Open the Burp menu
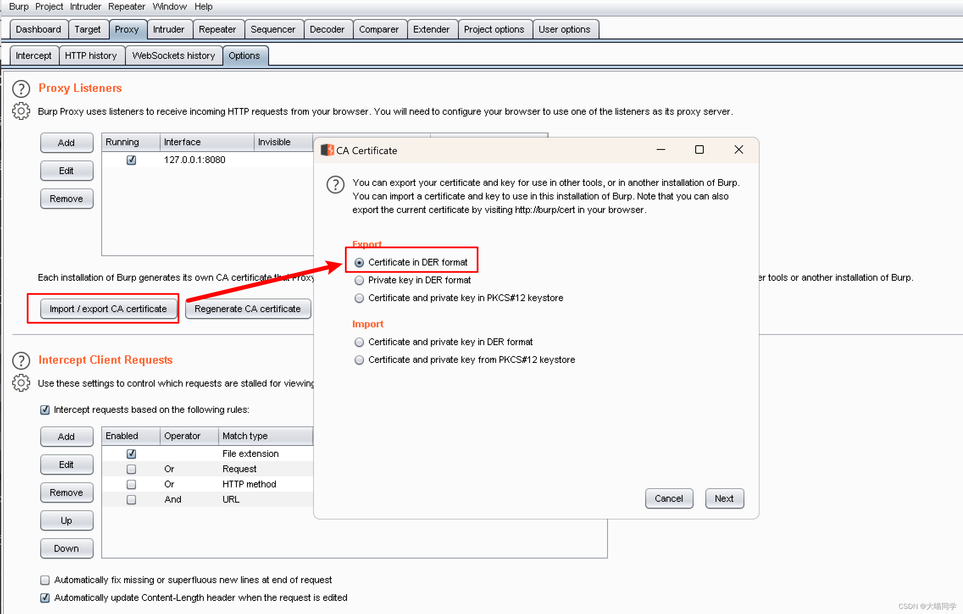This screenshot has width=963, height=614. [x=19, y=6]
